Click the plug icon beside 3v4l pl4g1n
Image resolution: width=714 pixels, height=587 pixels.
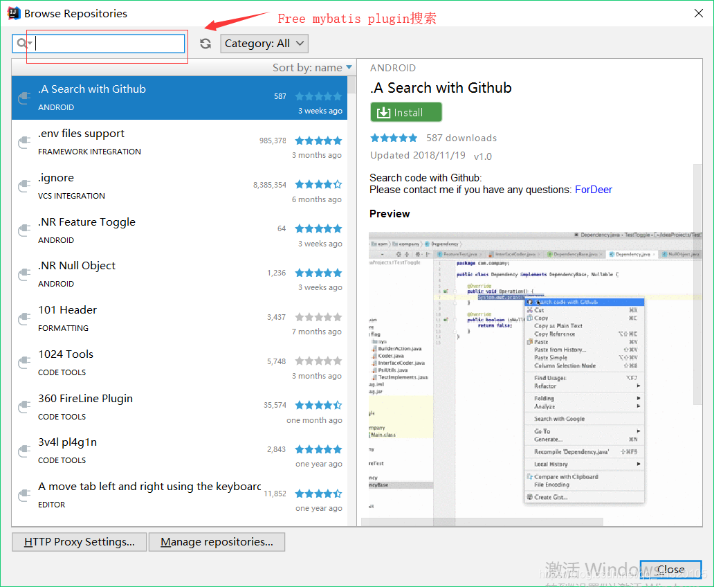tap(24, 451)
